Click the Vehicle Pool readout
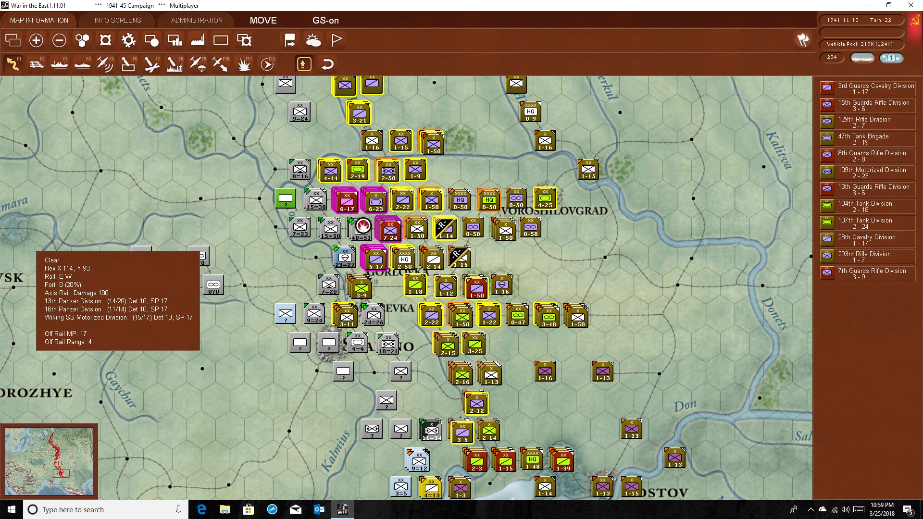 [x=861, y=44]
